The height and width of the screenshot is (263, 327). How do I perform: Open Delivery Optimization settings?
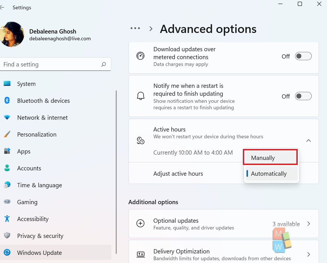click(223, 251)
